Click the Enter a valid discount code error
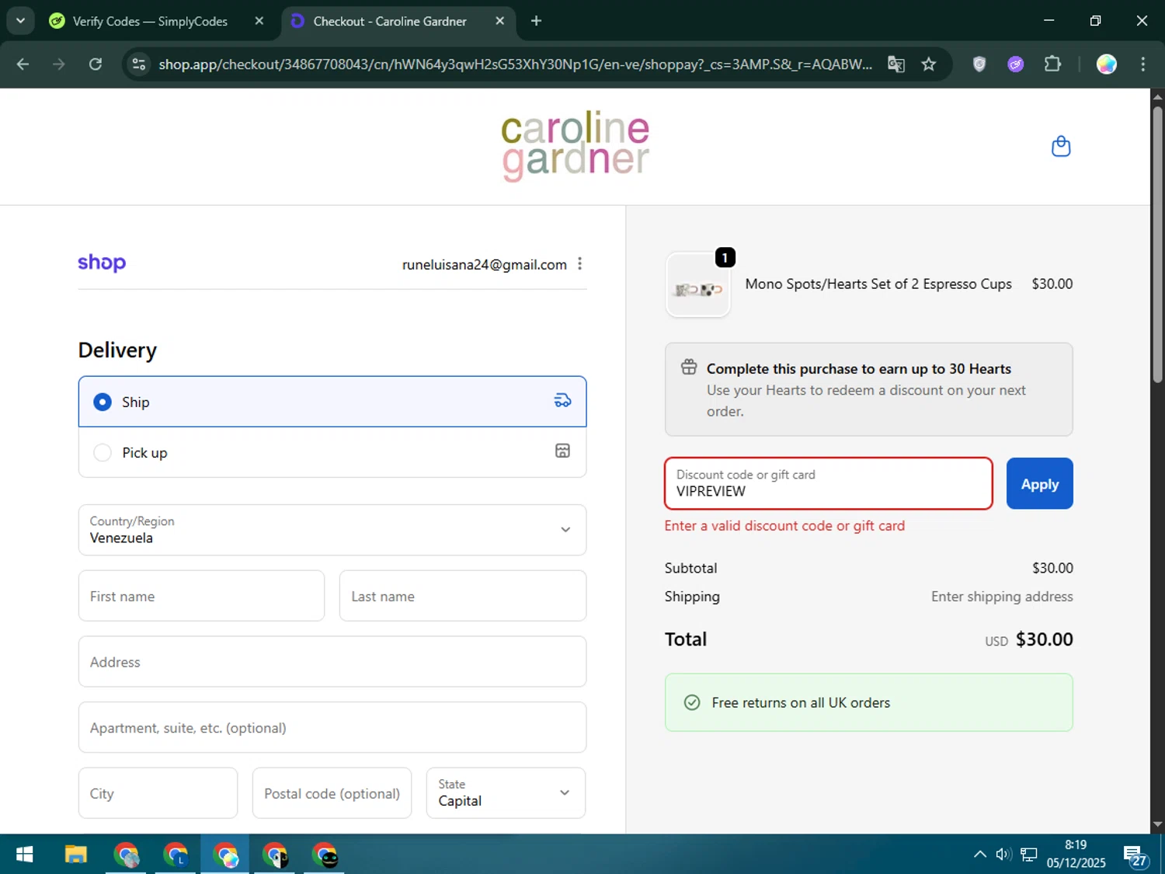1165x874 pixels. pos(784,526)
